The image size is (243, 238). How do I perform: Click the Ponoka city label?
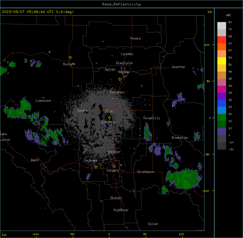[x=135, y=38]
